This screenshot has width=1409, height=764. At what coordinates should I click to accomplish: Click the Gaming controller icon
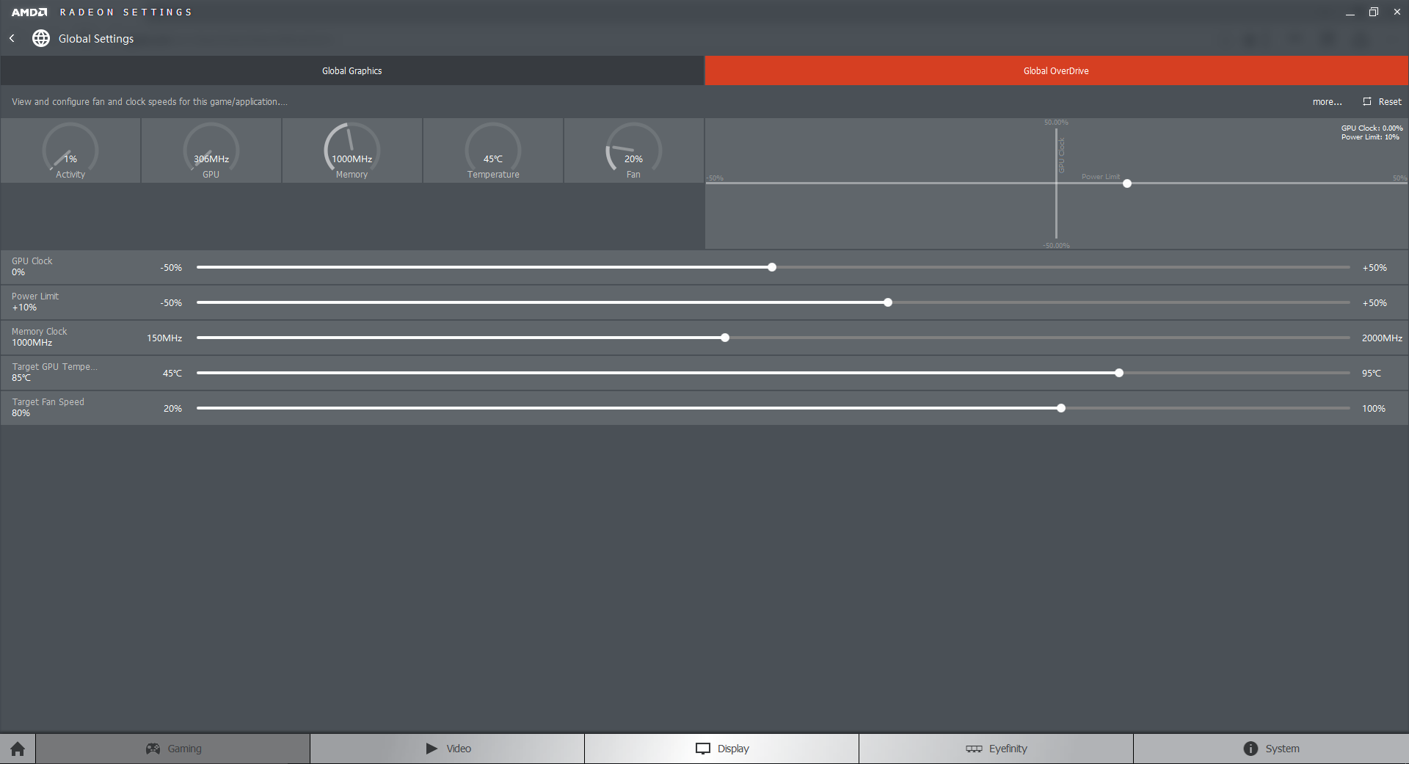pyautogui.click(x=153, y=749)
